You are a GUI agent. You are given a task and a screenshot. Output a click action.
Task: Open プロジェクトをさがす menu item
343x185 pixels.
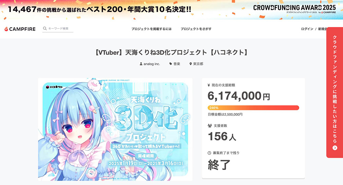tap(196, 29)
